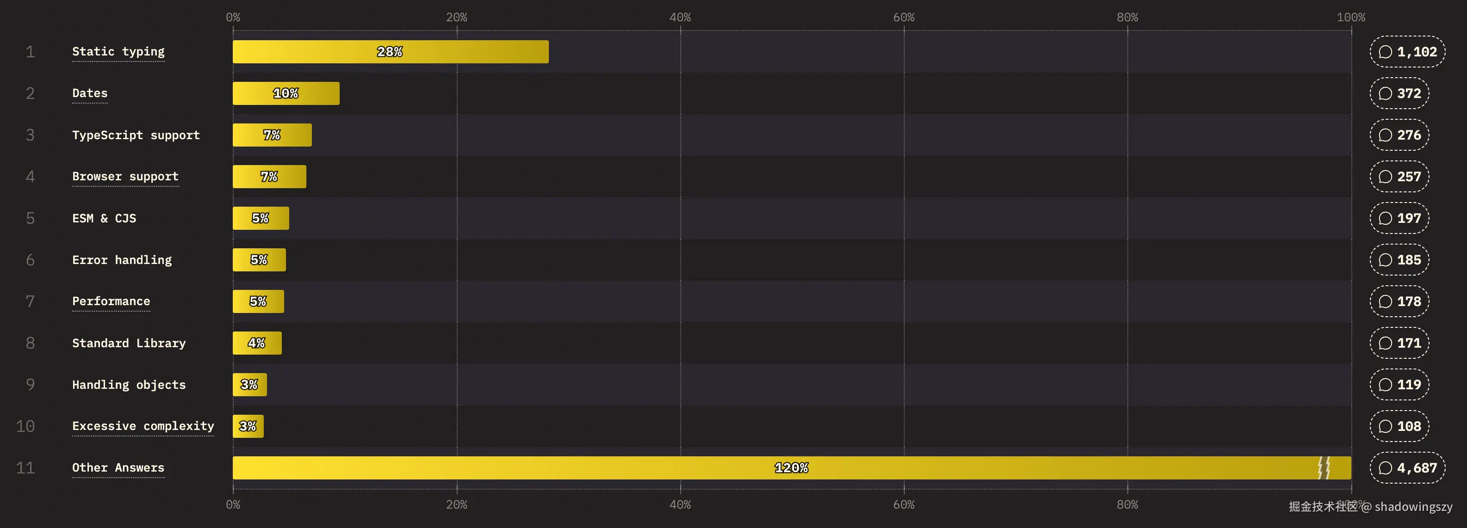Open the Dates definition link
Screen dimensions: 1467x528
click(89, 93)
